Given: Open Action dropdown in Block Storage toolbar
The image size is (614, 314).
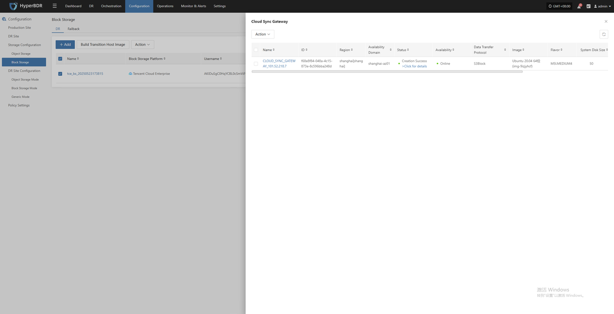Looking at the screenshot, I should [x=142, y=45].
